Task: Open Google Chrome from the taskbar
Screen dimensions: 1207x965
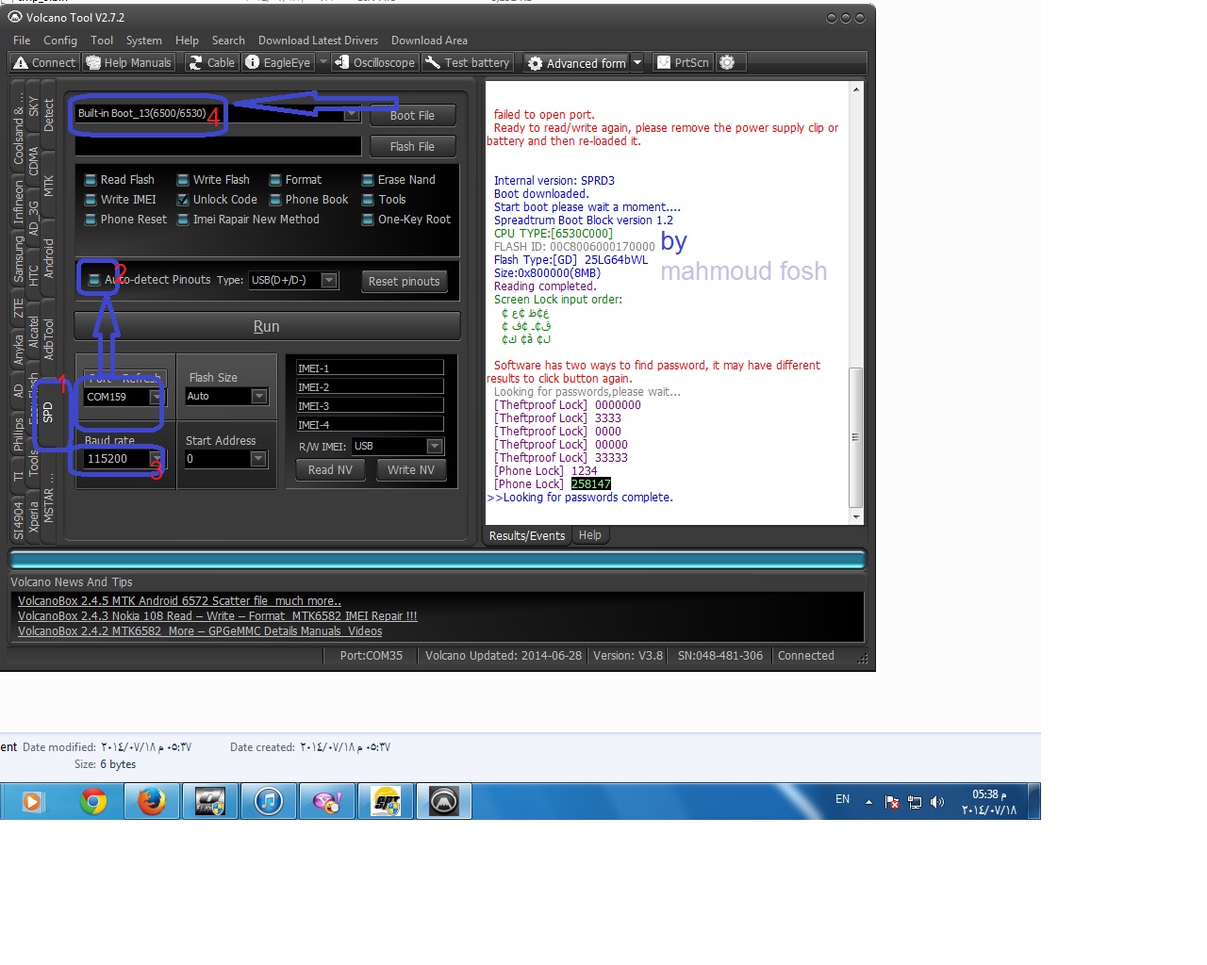Action: point(92,801)
